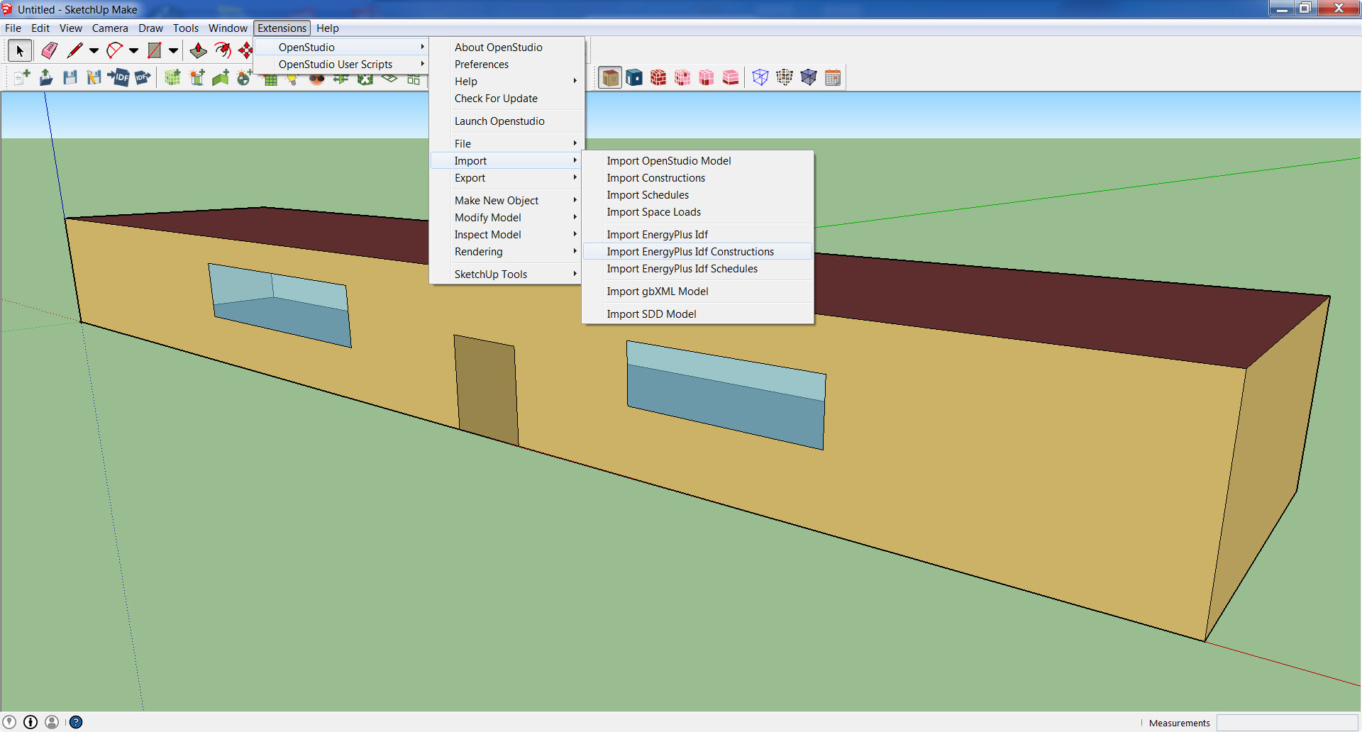Toggle Render By Boundary Condition
This screenshot has height=732, width=1362.
(x=634, y=77)
